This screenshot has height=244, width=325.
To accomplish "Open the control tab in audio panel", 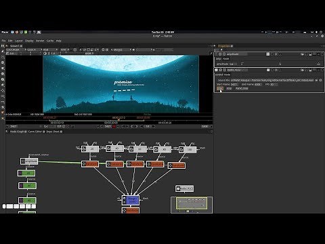I will tap(219, 75).
